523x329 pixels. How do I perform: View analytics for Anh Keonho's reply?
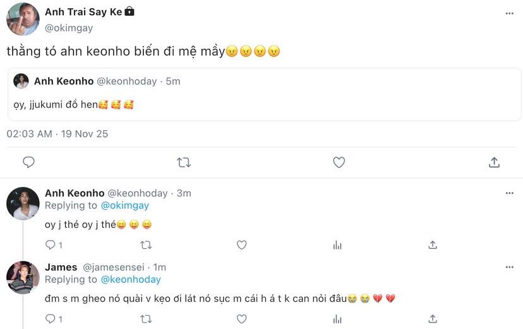337,245
